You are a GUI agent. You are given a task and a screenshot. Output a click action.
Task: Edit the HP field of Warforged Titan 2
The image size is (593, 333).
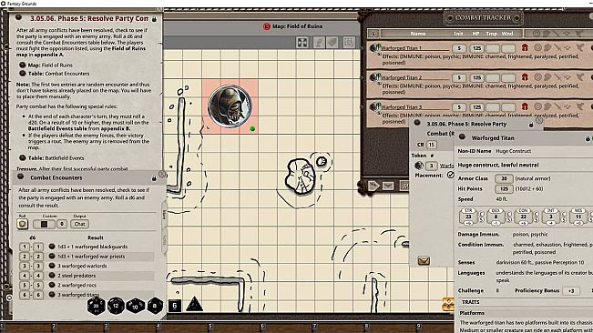click(x=477, y=77)
